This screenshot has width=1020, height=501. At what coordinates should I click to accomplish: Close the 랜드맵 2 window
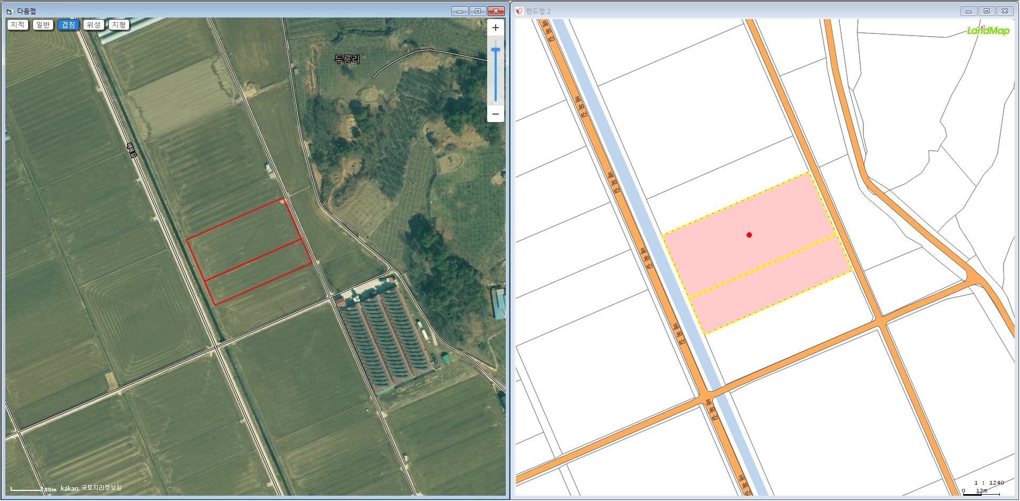[x=1005, y=11]
